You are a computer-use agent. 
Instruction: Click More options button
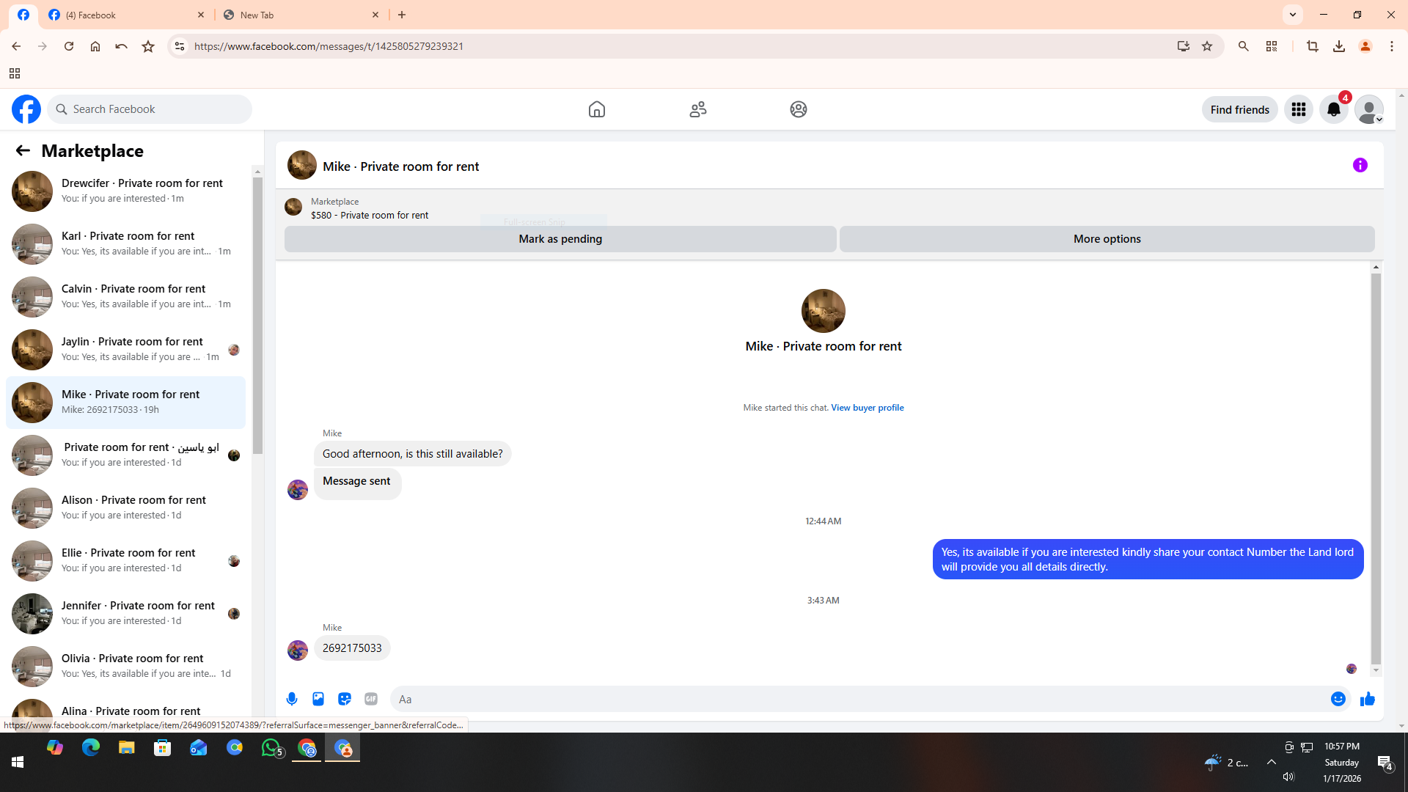point(1107,239)
